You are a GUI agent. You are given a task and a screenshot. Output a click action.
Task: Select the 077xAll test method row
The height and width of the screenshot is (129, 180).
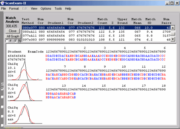click(96, 36)
